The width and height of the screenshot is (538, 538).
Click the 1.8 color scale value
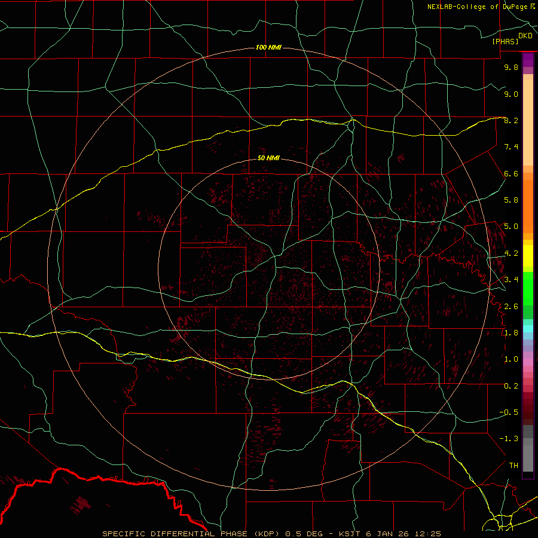click(x=511, y=333)
